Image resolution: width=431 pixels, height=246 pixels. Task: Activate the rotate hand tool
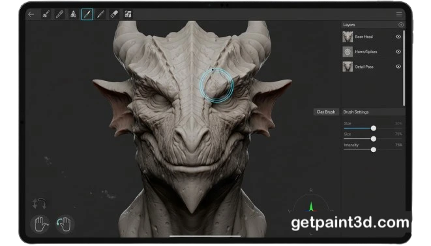pyautogui.click(x=65, y=224)
